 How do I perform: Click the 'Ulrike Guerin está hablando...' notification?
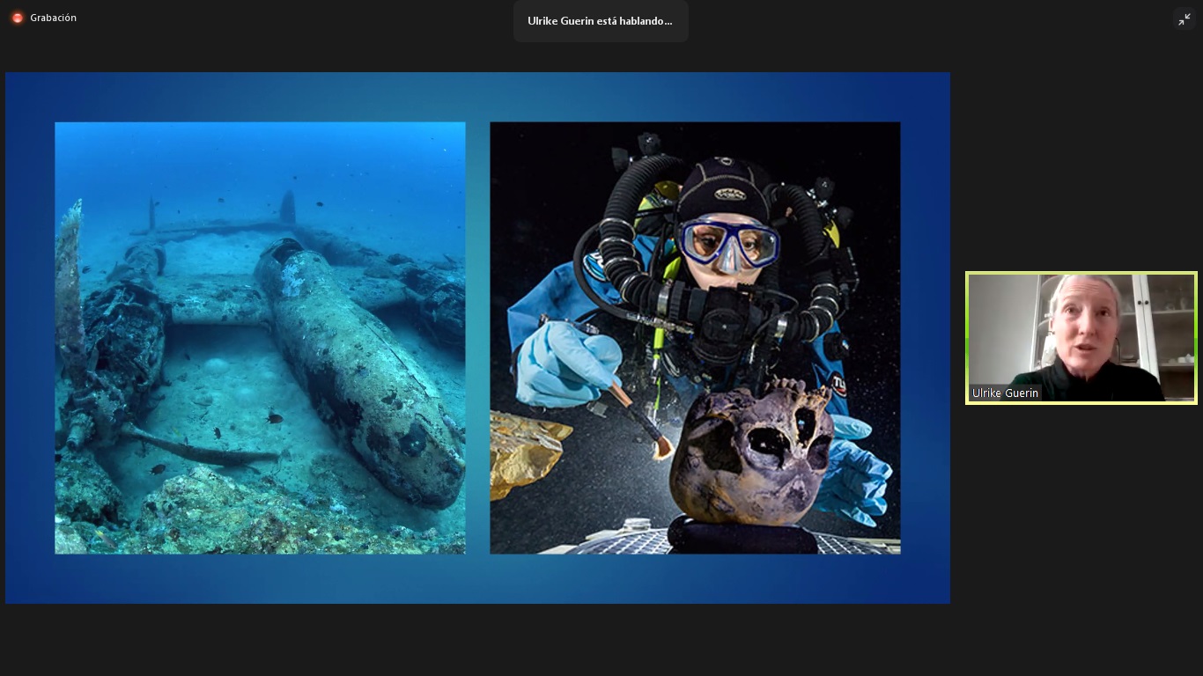(601, 21)
